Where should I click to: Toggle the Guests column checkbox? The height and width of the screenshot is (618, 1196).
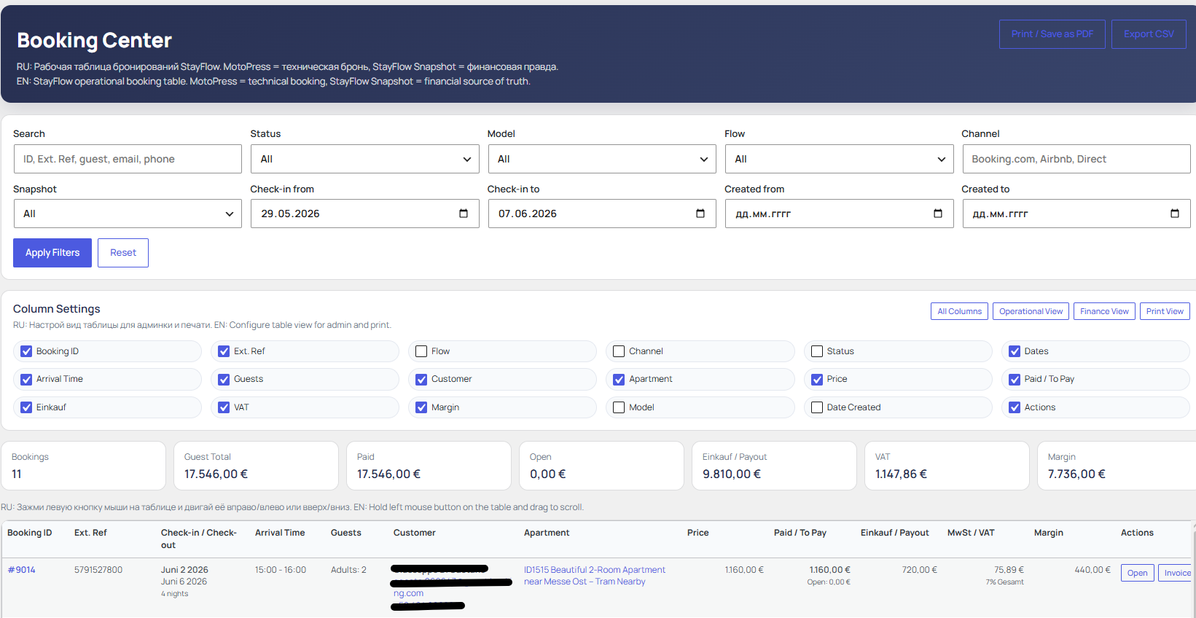pos(224,379)
